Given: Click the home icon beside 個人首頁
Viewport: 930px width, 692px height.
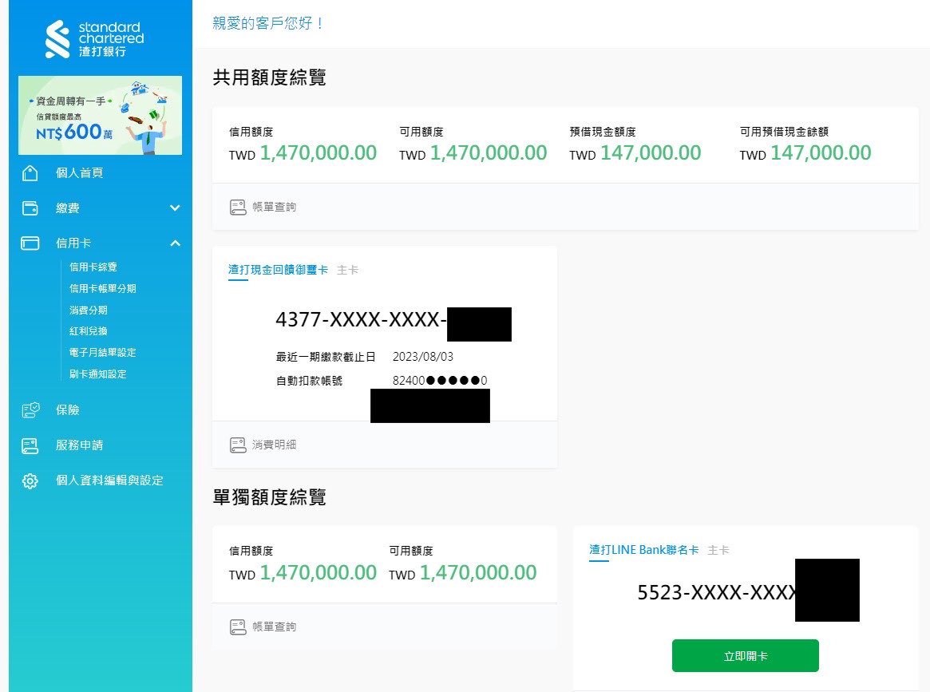Looking at the screenshot, I should tap(30, 173).
